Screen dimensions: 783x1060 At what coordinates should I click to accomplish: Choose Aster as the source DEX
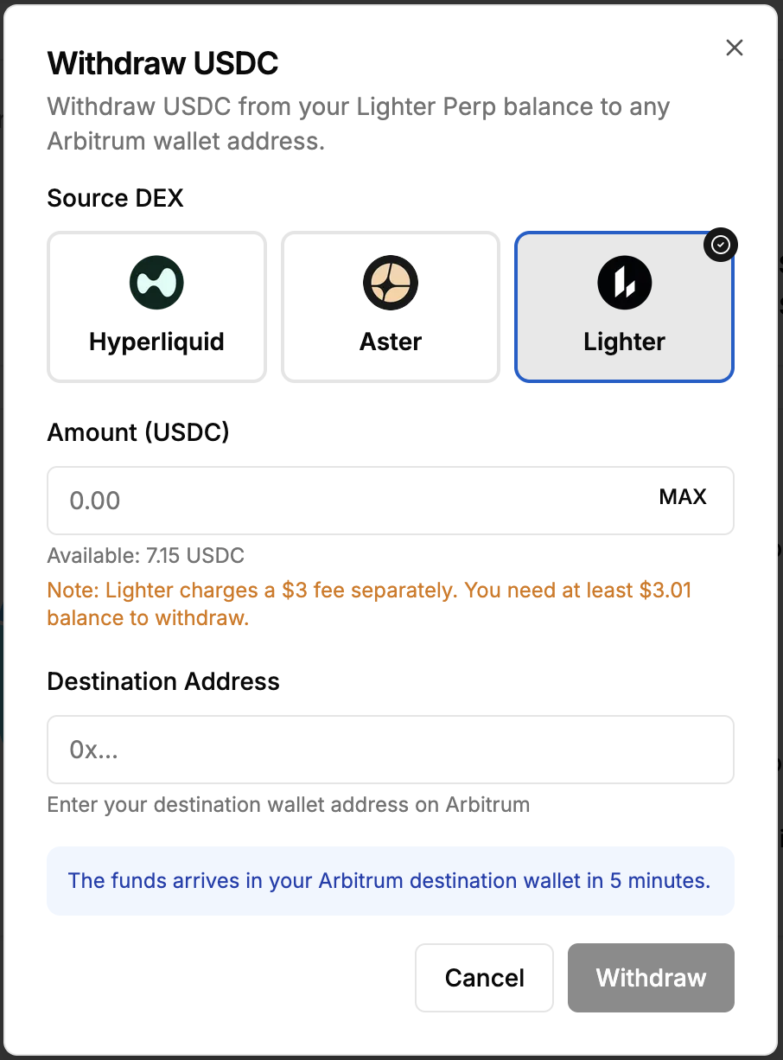pyautogui.click(x=391, y=307)
